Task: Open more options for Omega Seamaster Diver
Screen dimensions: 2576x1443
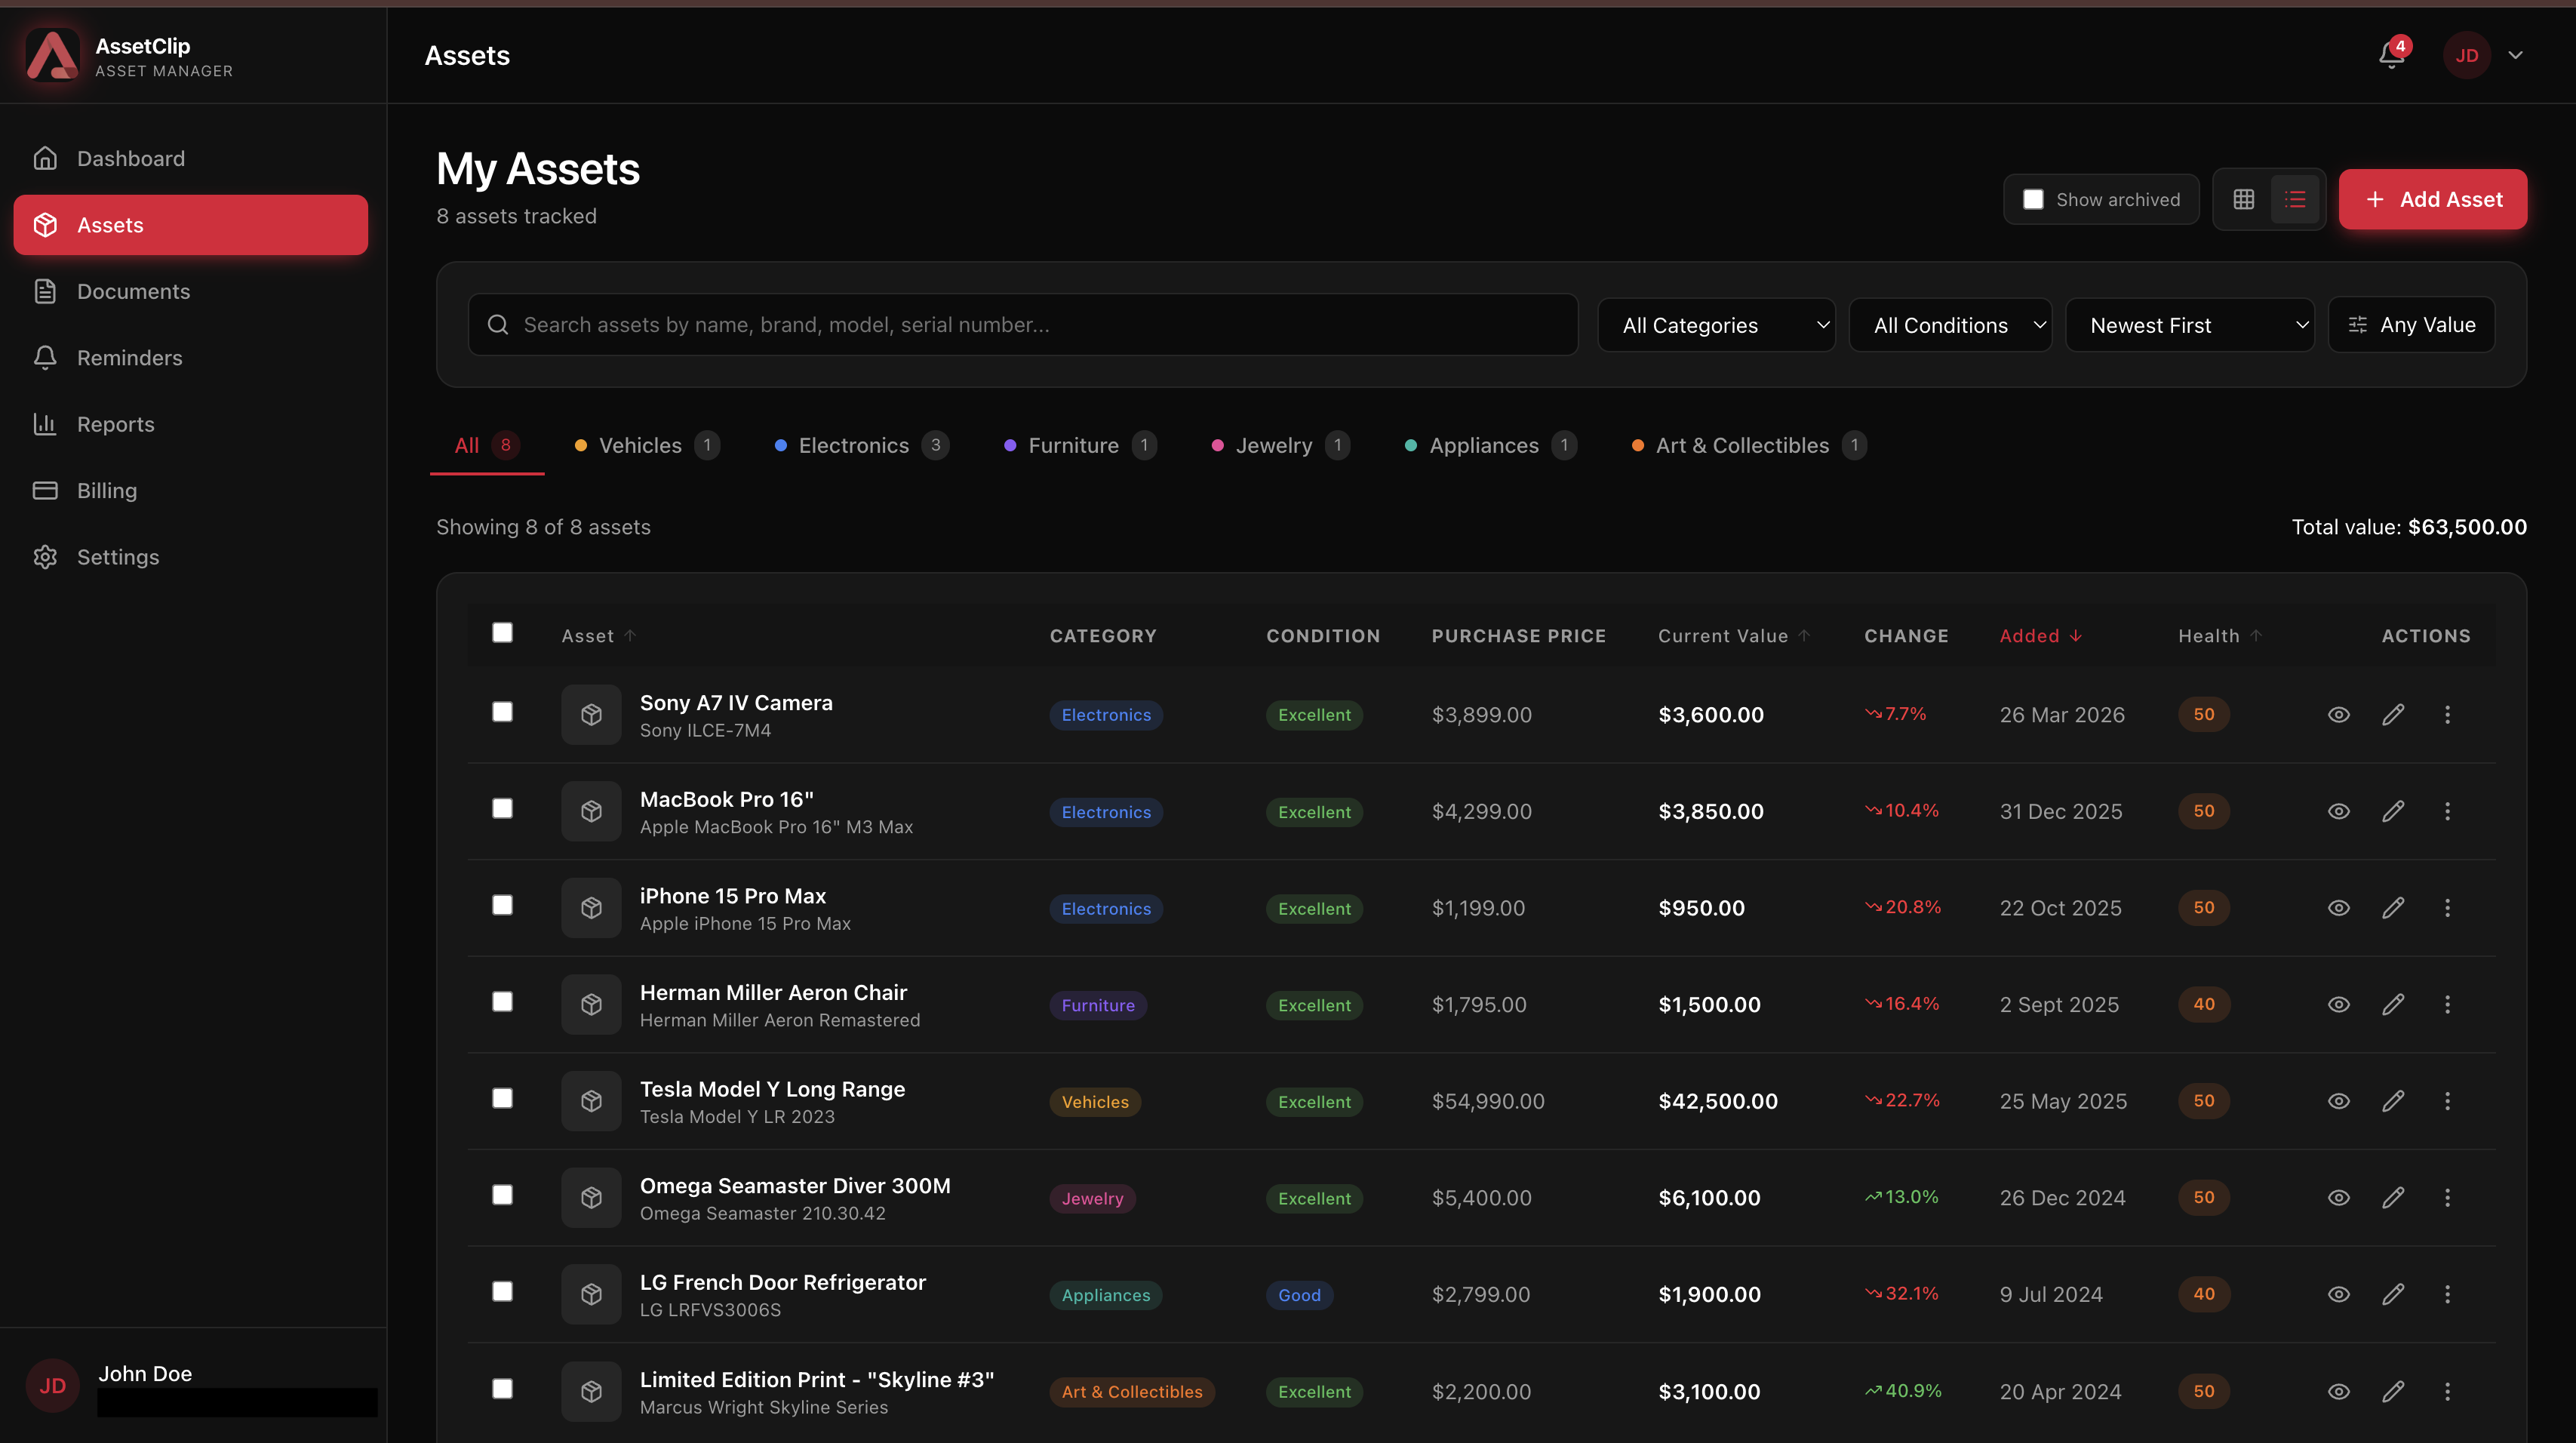Action: coord(2447,1197)
